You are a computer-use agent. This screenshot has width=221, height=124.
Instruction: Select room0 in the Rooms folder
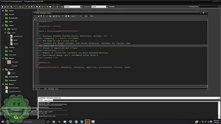(x=13, y=73)
